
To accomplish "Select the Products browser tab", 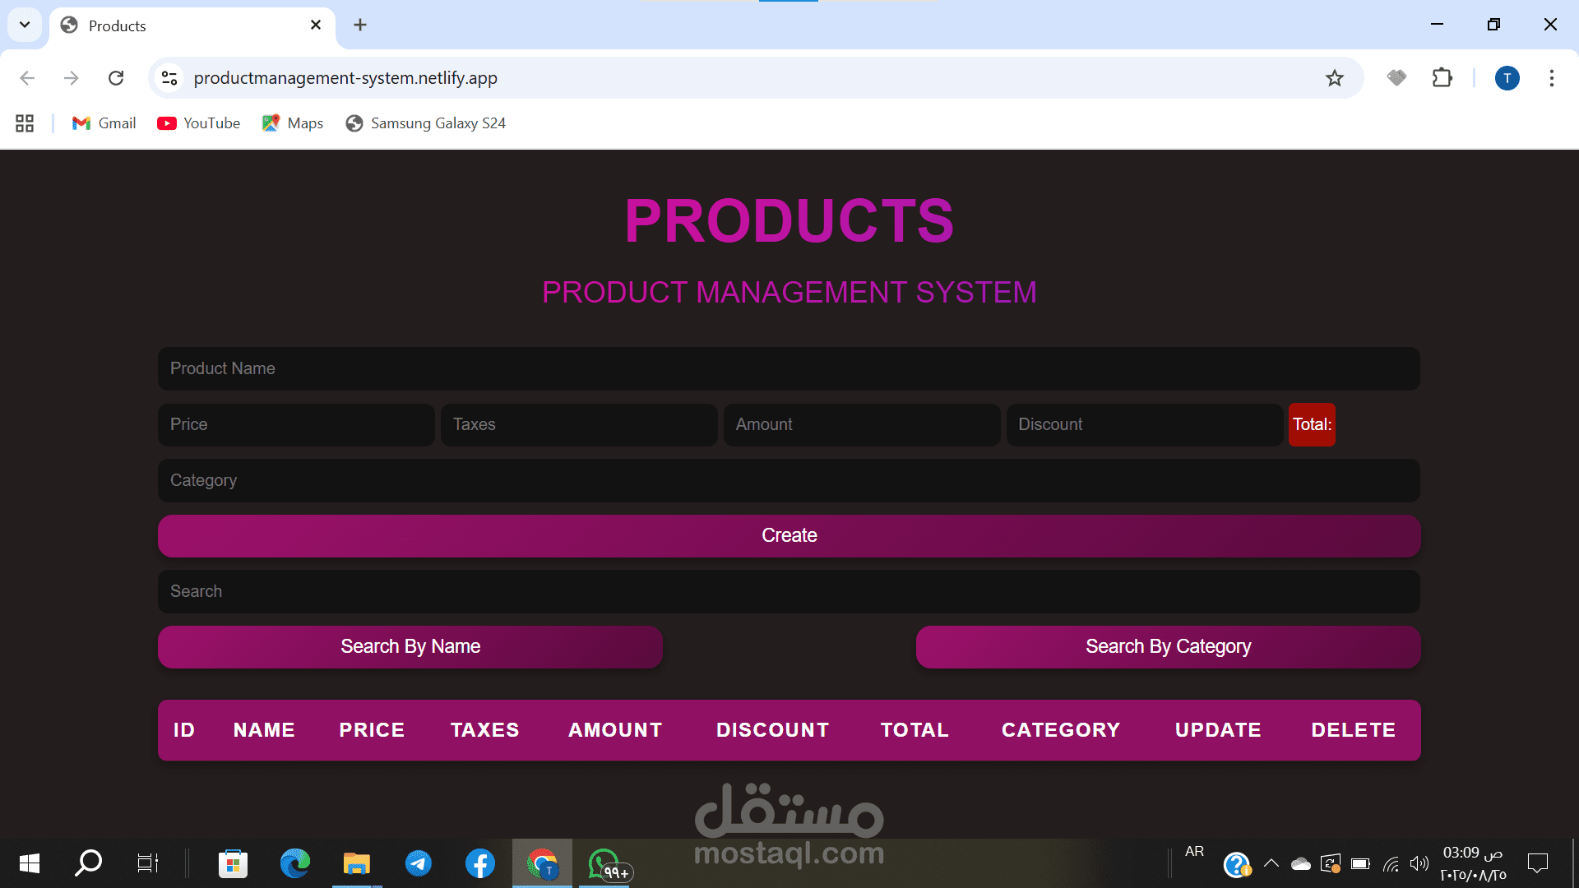I will click(x=191, y=26).
